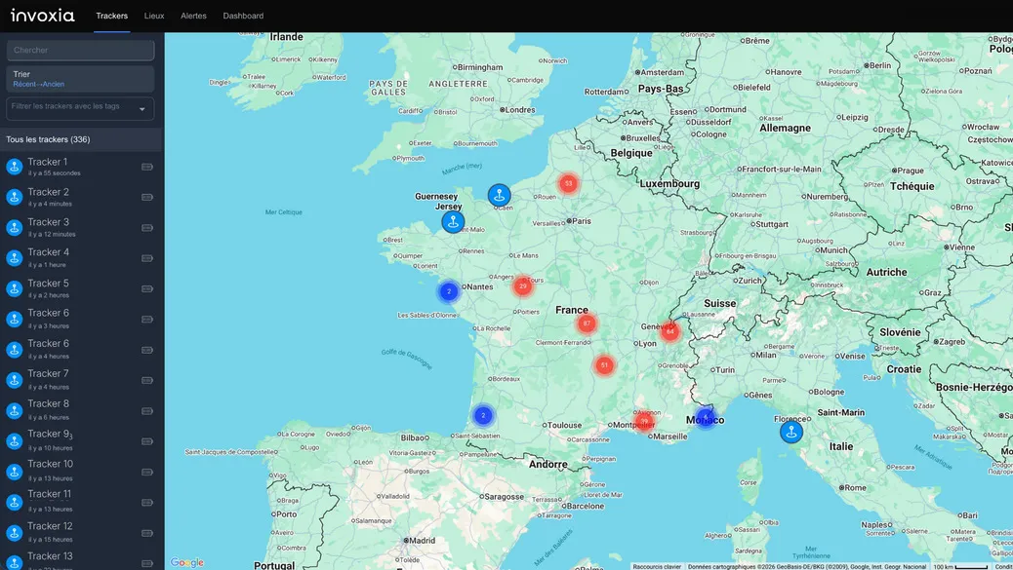
Task: Click the invoxia logo
Action: point(43,16)
